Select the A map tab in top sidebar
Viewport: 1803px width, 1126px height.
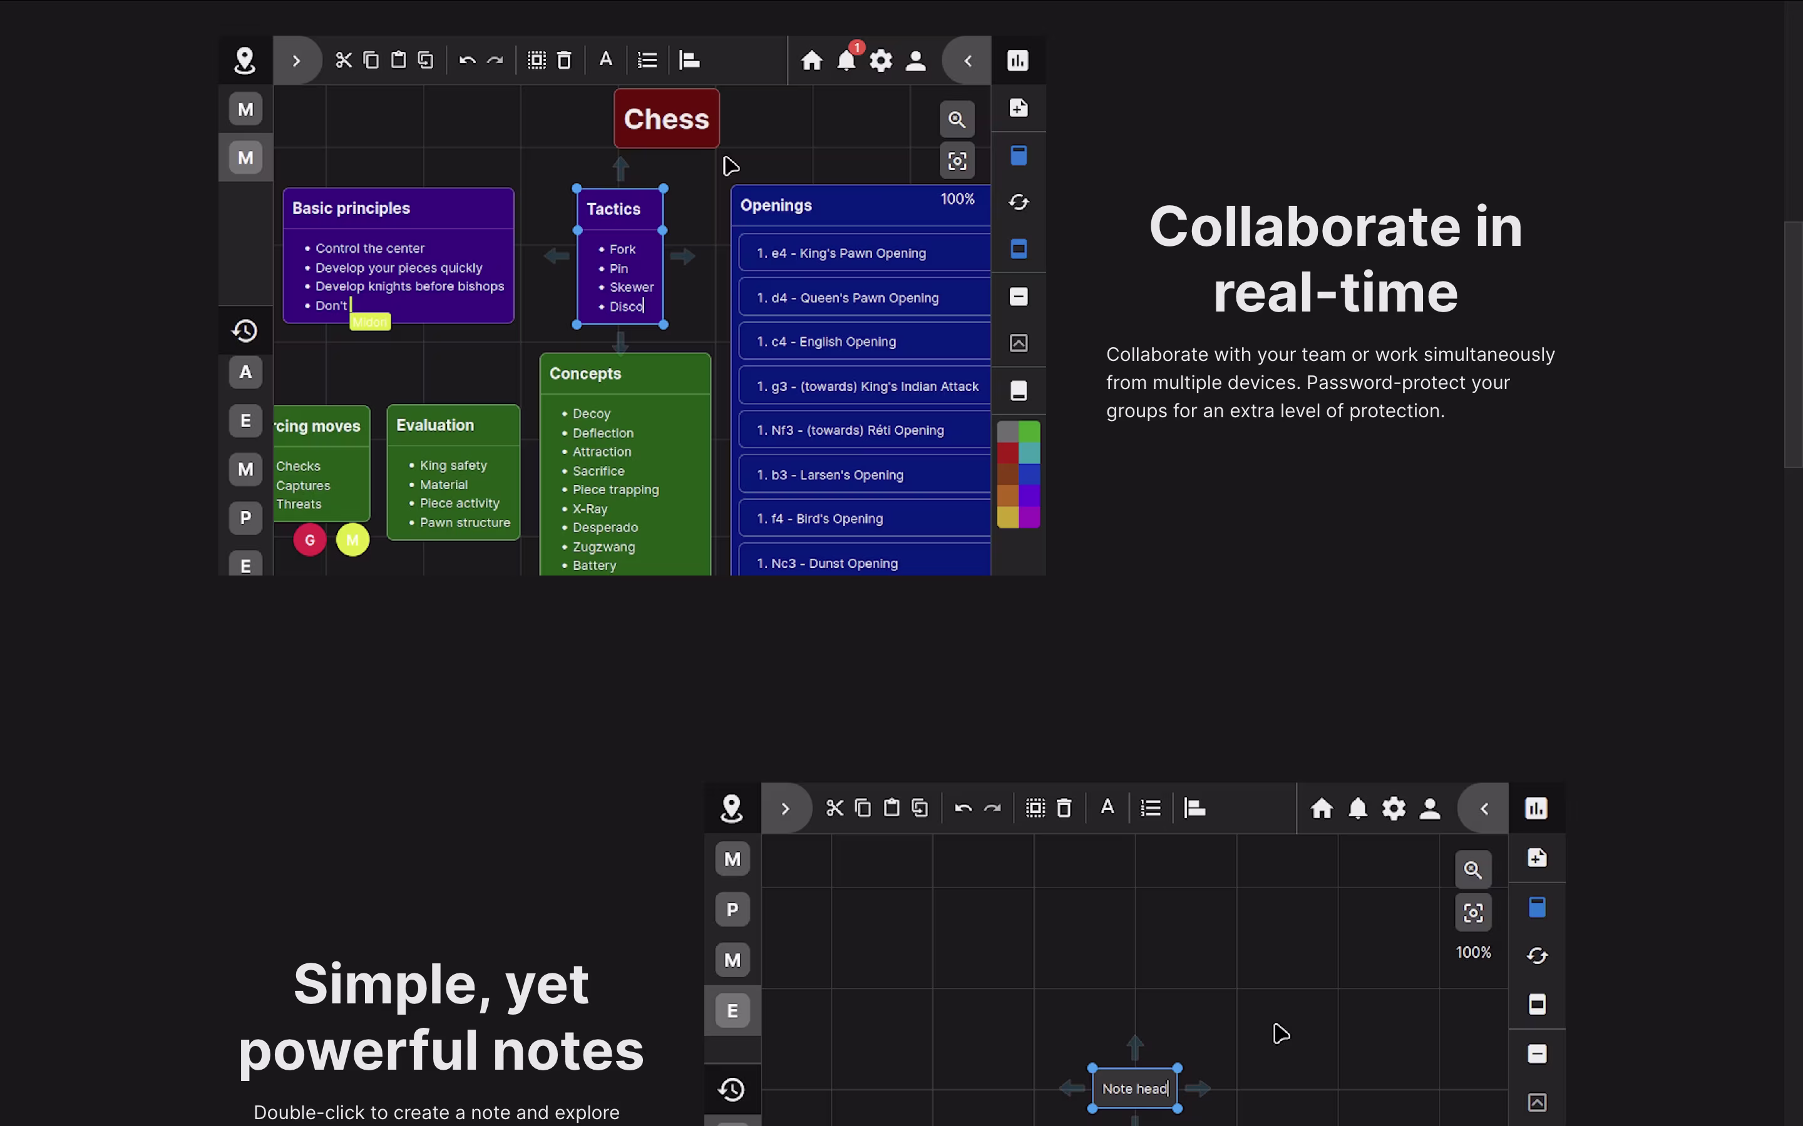coord(245,372)
